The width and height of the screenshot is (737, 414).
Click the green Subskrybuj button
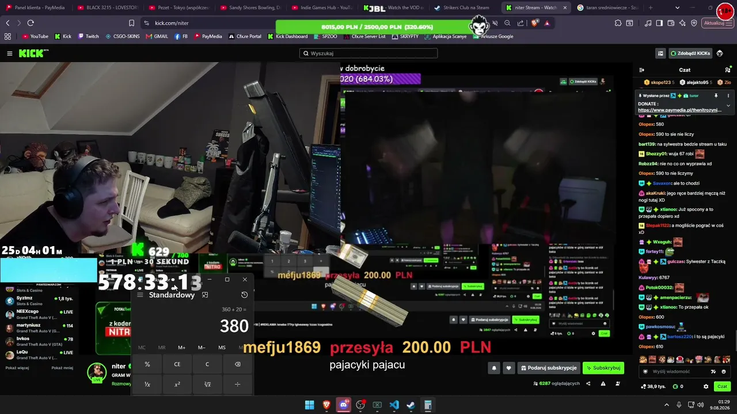click(x=603, y=368)
